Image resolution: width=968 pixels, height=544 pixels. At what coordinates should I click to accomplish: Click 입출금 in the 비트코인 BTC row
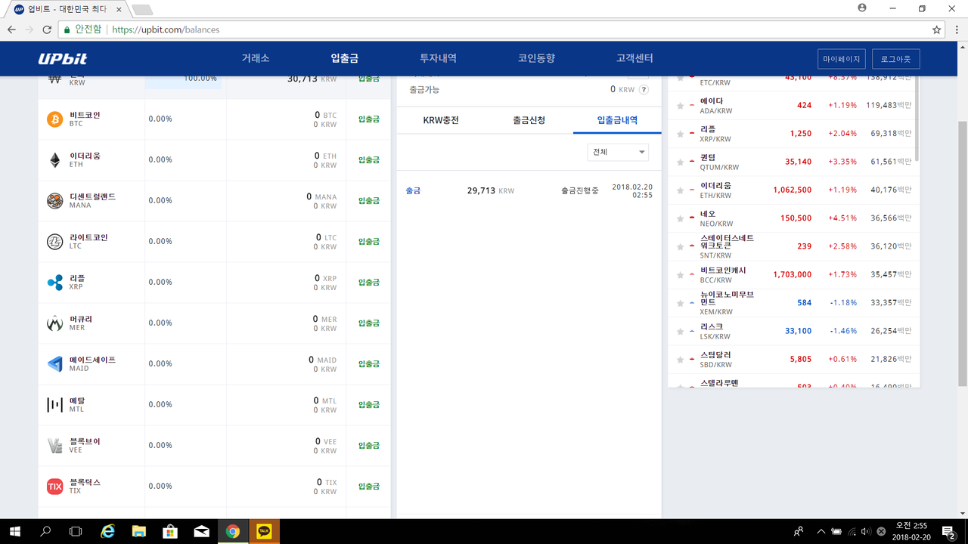tap(369, 119)
